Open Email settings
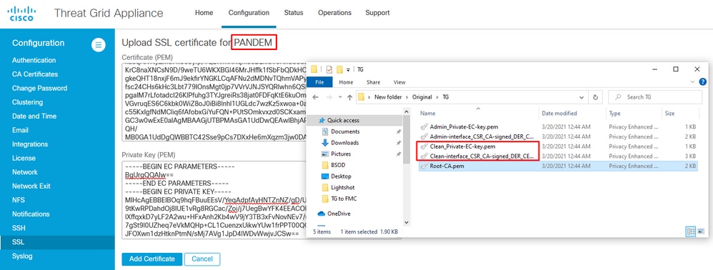Viewport: 713px width, 270px height. (20, 130)
